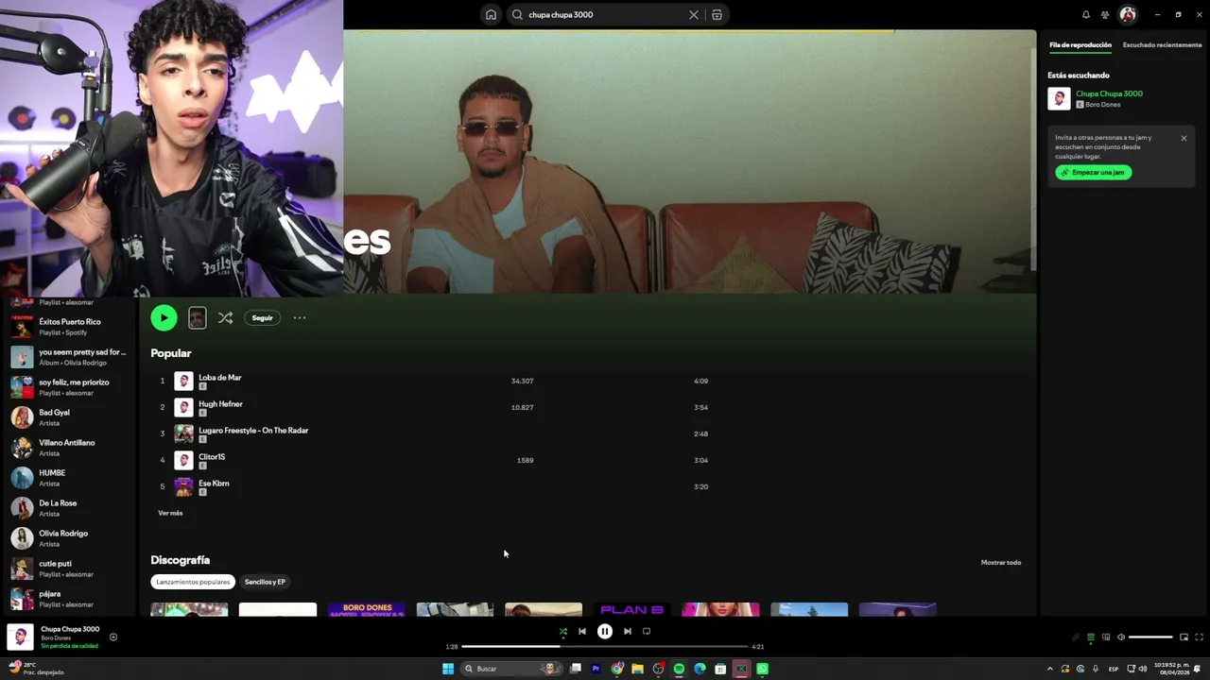The width and height of the screenshot is (1210, 680).
Task: Click the now playing album cover
Action: (x=21, y=637)
